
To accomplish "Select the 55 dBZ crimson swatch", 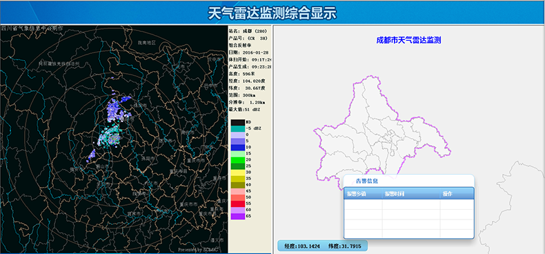I will [237, 204].
